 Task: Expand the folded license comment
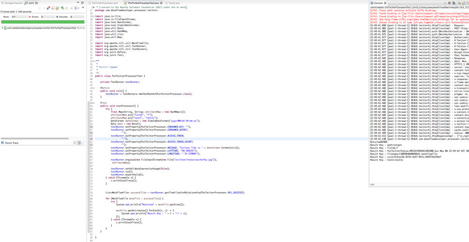pos(93,7)
